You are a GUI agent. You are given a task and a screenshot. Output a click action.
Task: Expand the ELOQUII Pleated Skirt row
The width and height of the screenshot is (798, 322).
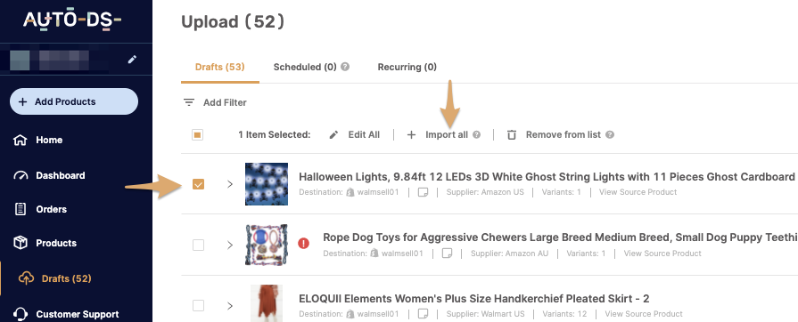tap(229, 306)
